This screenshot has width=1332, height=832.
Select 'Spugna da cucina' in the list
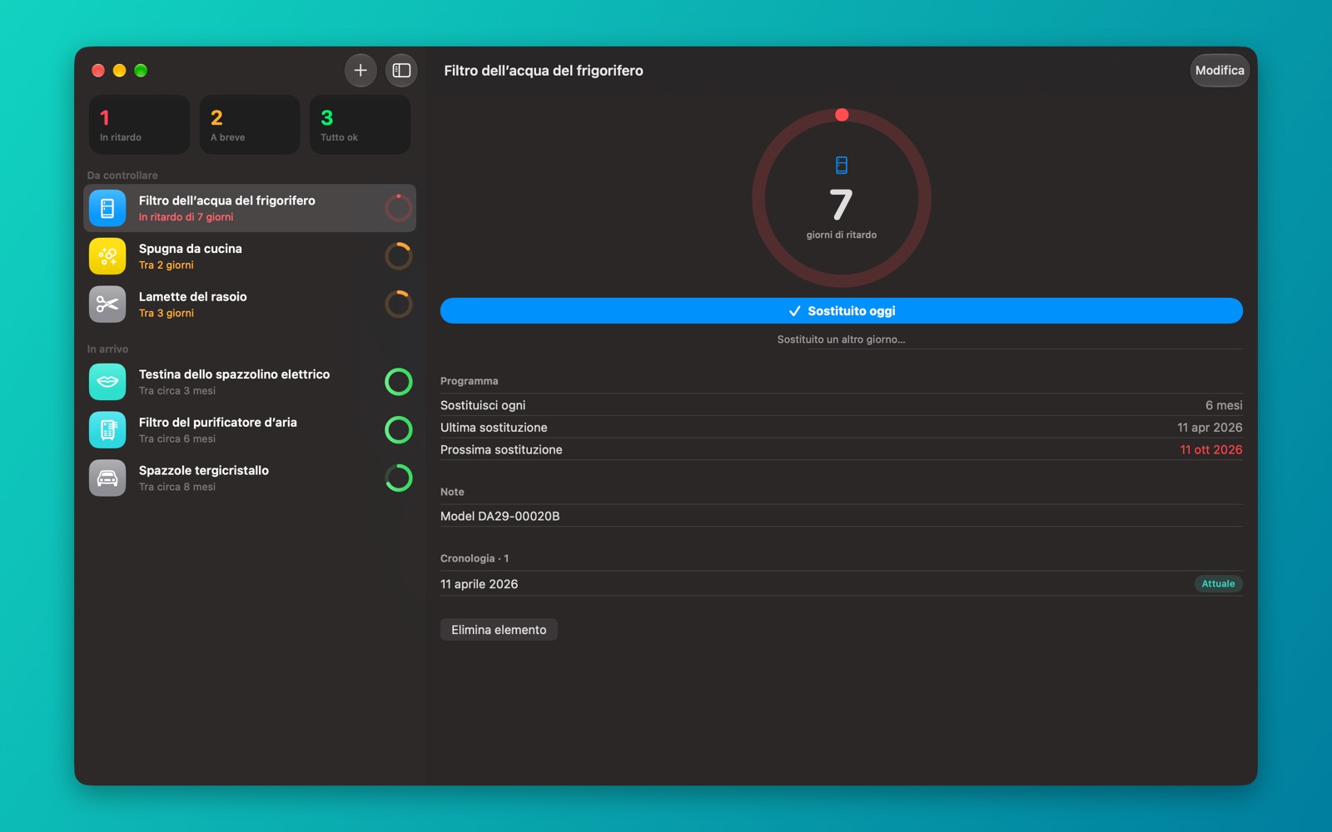pyautogui.click(x=250, y=256)
